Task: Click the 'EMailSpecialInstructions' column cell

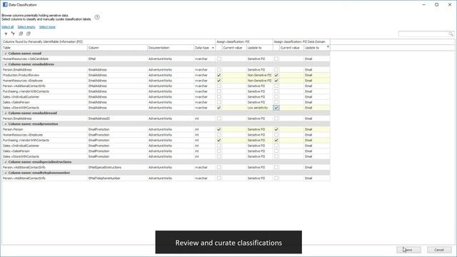Action: pyautogui.click(x=117, y=168)
